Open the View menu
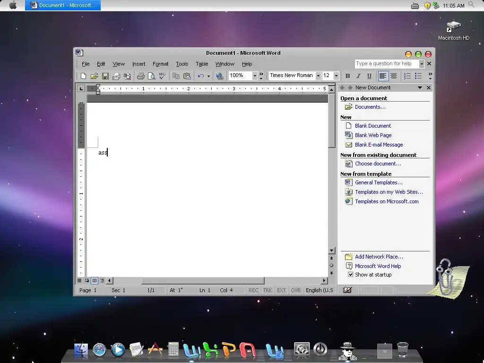484x363 pixels. (x=119, y=64)
